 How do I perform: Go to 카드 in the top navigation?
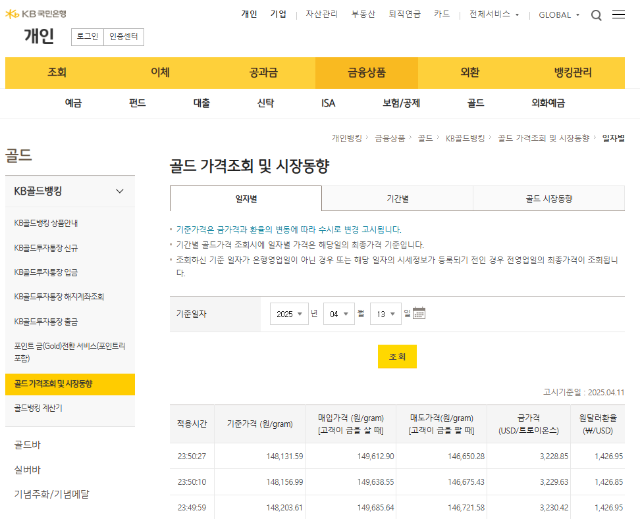coord(442,14)
